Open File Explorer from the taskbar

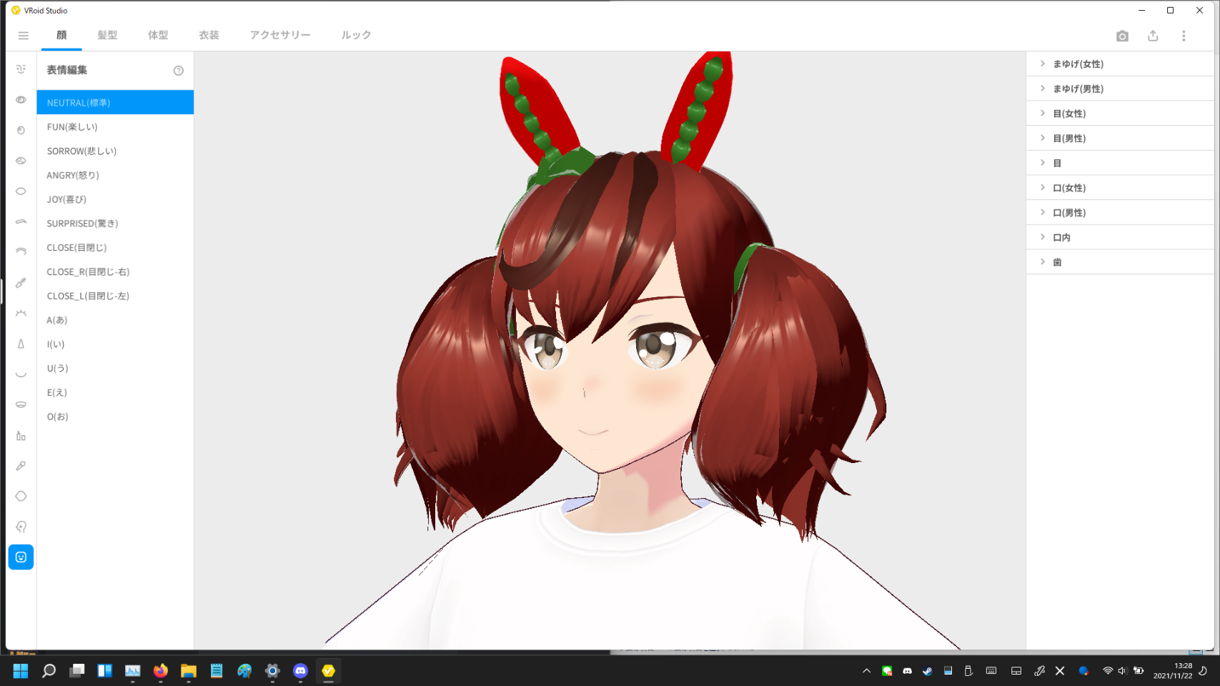(x=189, y=671)
